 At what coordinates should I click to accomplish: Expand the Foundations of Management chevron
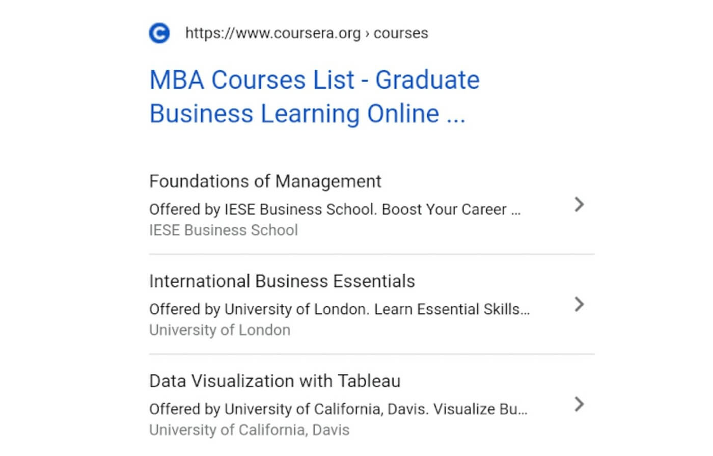579,204
